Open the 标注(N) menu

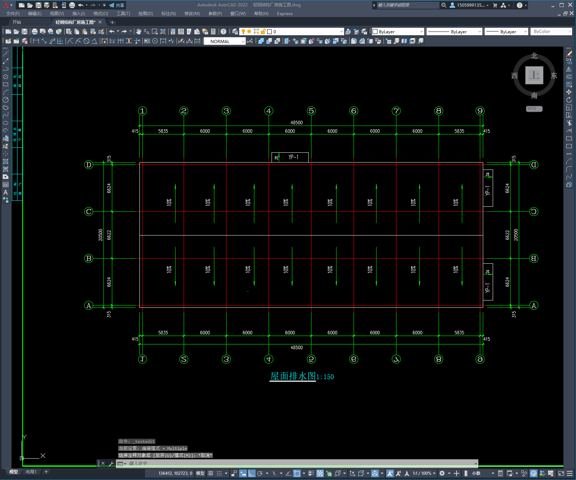click(x=168, y=14)
